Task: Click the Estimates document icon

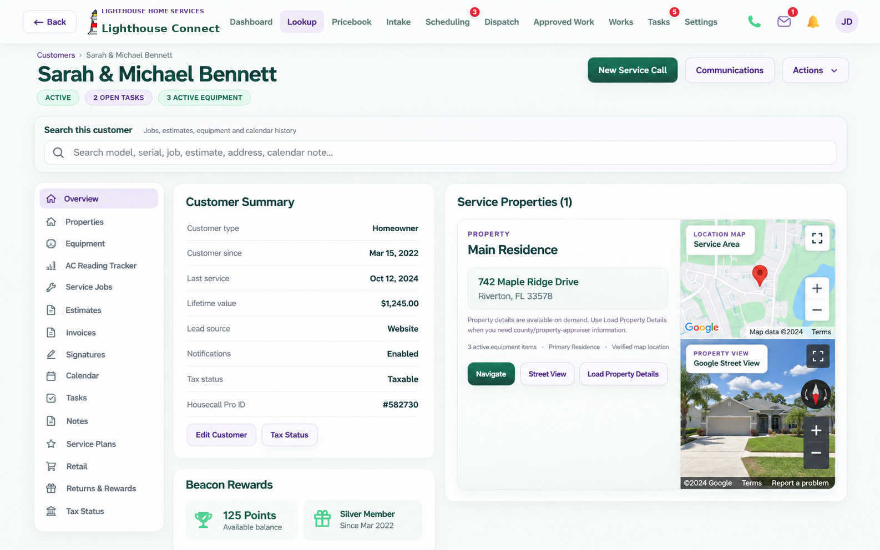Action: click(x=51, y=310)
